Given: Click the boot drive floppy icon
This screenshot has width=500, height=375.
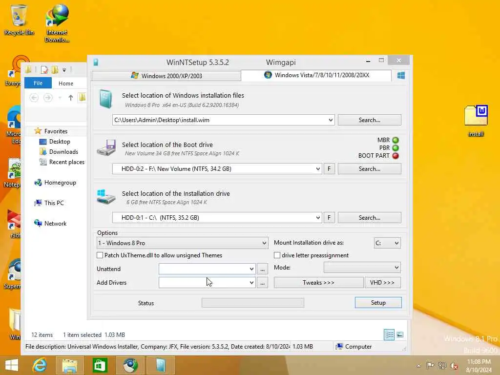Looking at the screenshot, I should pyautogui.click(x=106, y=147).
